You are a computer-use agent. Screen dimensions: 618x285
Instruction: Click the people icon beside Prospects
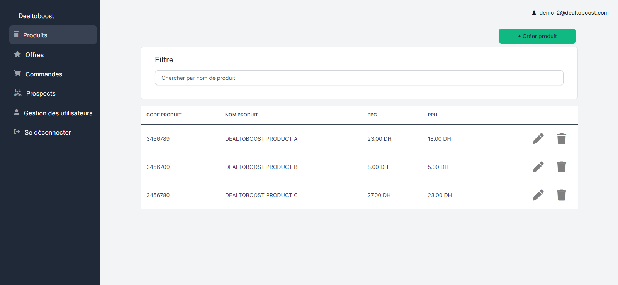(18, 93)
